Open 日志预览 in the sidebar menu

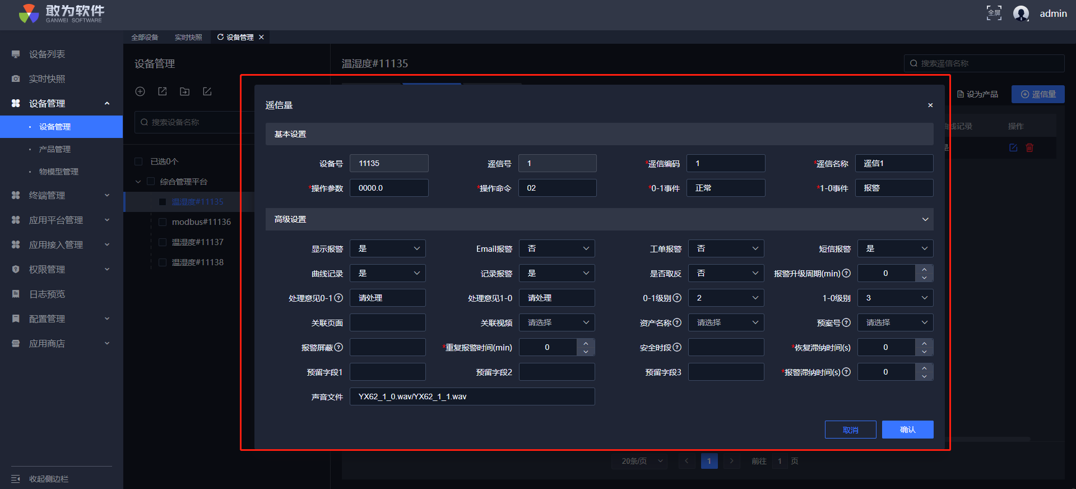click(47, 294)
